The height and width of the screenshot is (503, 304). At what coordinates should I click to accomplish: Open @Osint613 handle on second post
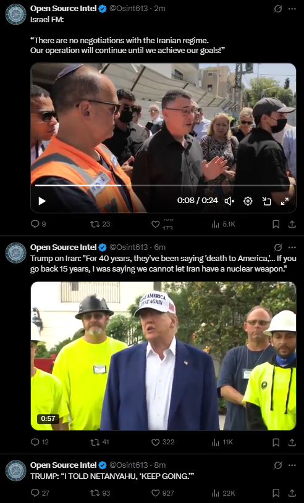click(129, 247)
